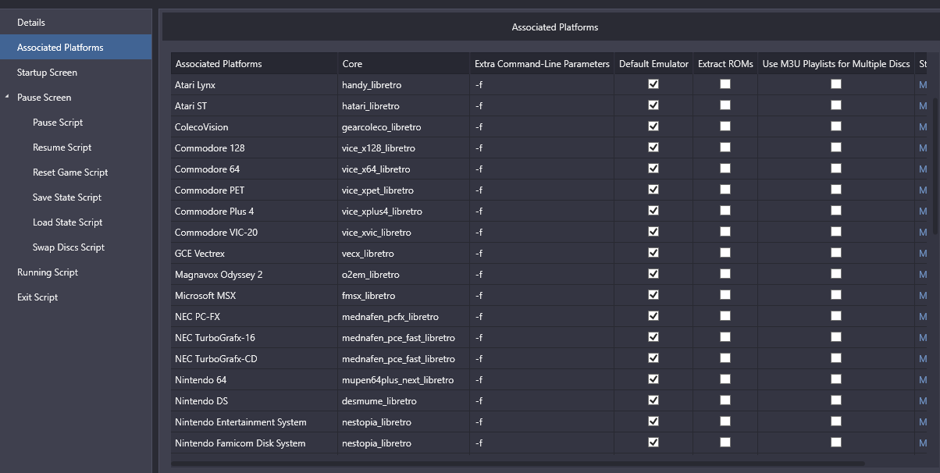Screen dimensions: 940x473
Task: Uncheck Default Emulator for Nintendo 64
Action: 653,379
